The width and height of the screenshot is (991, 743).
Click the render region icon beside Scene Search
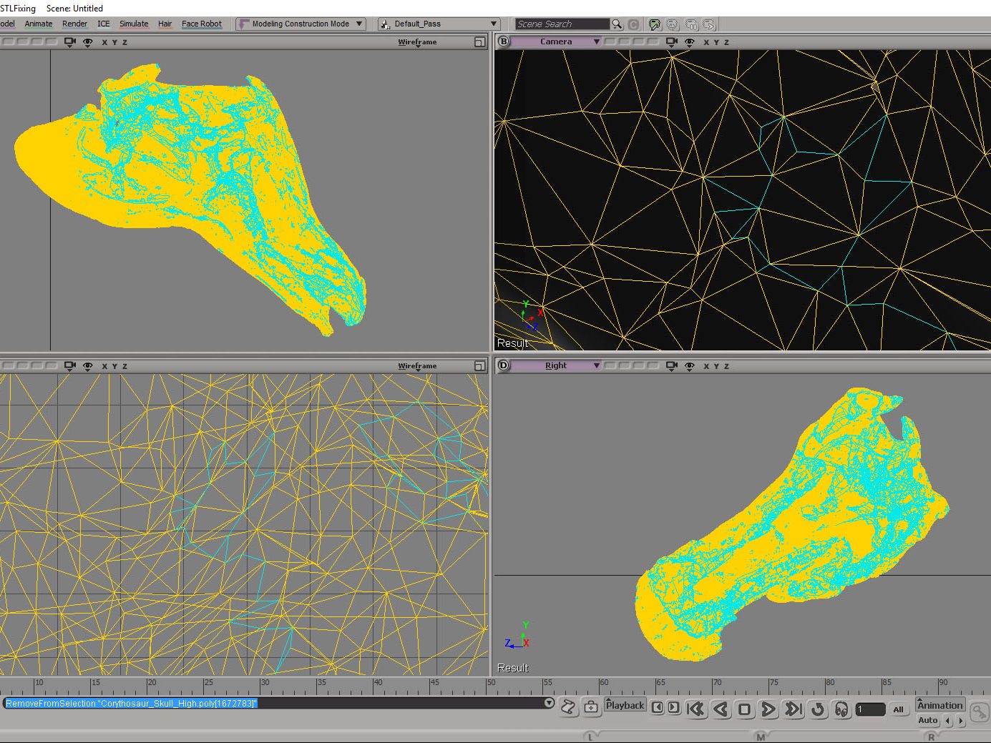point(654,24)
